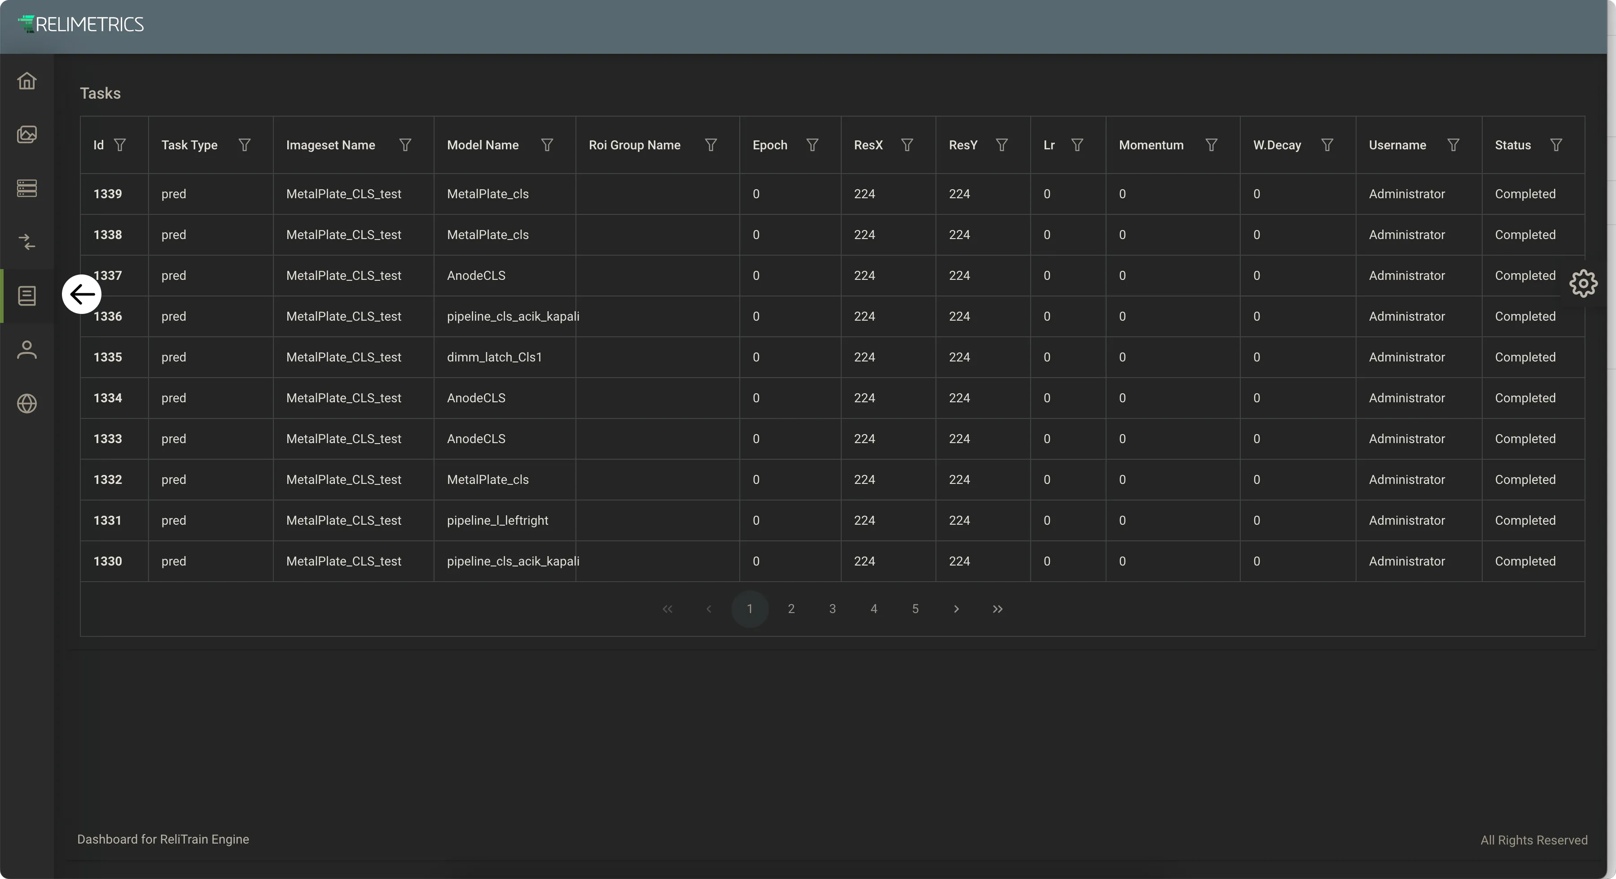This screenshot has height=879, width=1616.
Task: Click Completed status in row 1330
Action: 1525,561
